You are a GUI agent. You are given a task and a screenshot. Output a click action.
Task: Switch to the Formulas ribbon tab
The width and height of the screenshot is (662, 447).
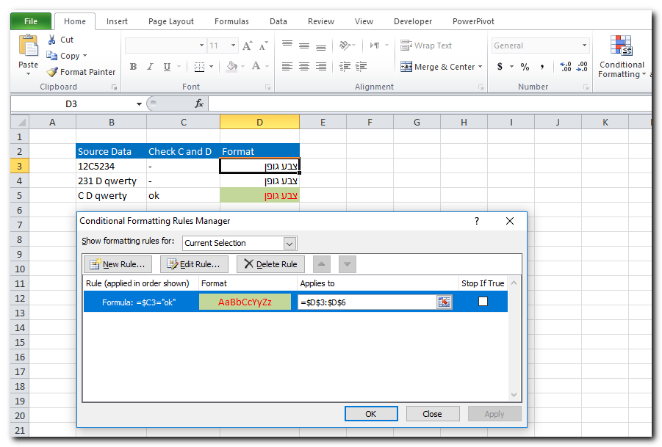click(231, 21)
